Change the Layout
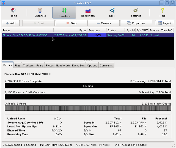This screenshot has width=176, height=148. (x=164, y=23)
